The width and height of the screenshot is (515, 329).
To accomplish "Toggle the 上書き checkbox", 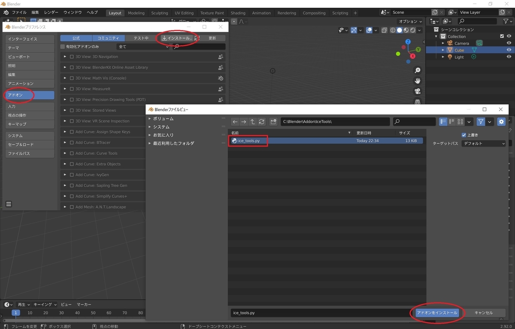I will [x=463, y=135].
